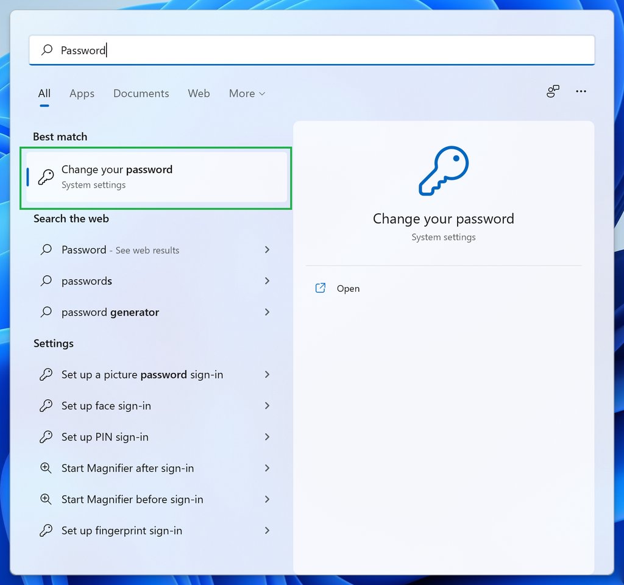Switch to the Apps tab
Screen dimensions: 624x585
tap(82, 93)
